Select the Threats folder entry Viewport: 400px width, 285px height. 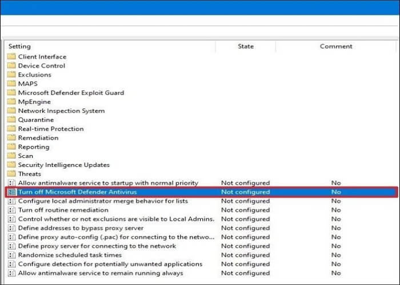click(x=29, y=174)
